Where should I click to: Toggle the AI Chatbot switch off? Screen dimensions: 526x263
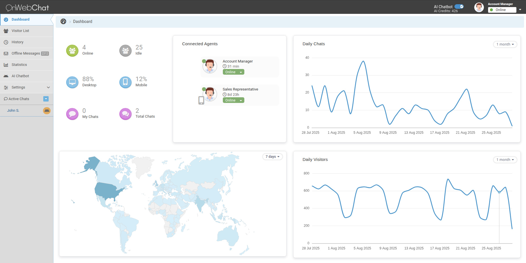click(459, 7)
